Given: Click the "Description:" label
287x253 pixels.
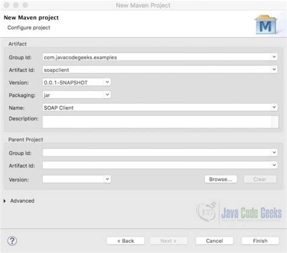Looking at the screenshot, I should [24, 119].
